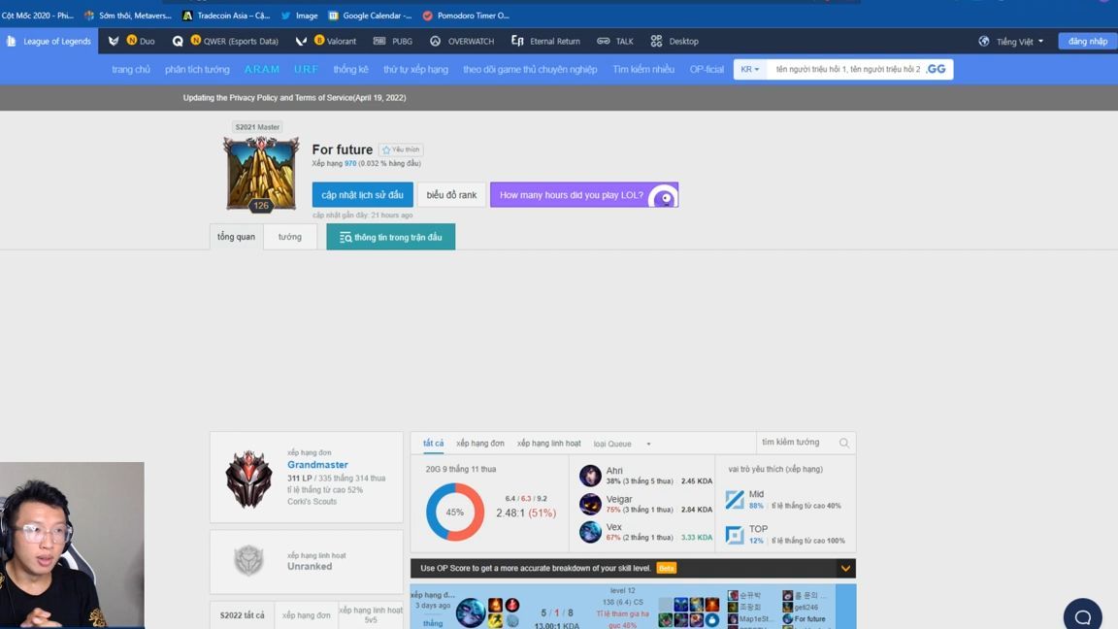Switch to the tướng tab

(289, 237)
